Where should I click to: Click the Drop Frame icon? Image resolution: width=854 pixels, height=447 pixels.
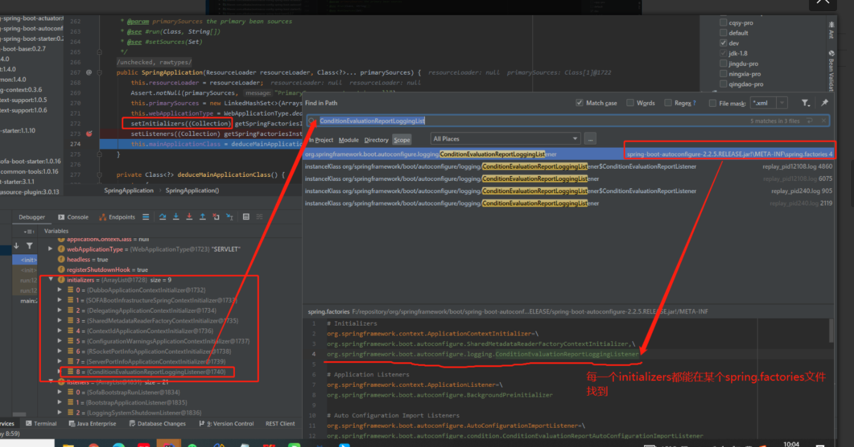(x=216, y=216)
